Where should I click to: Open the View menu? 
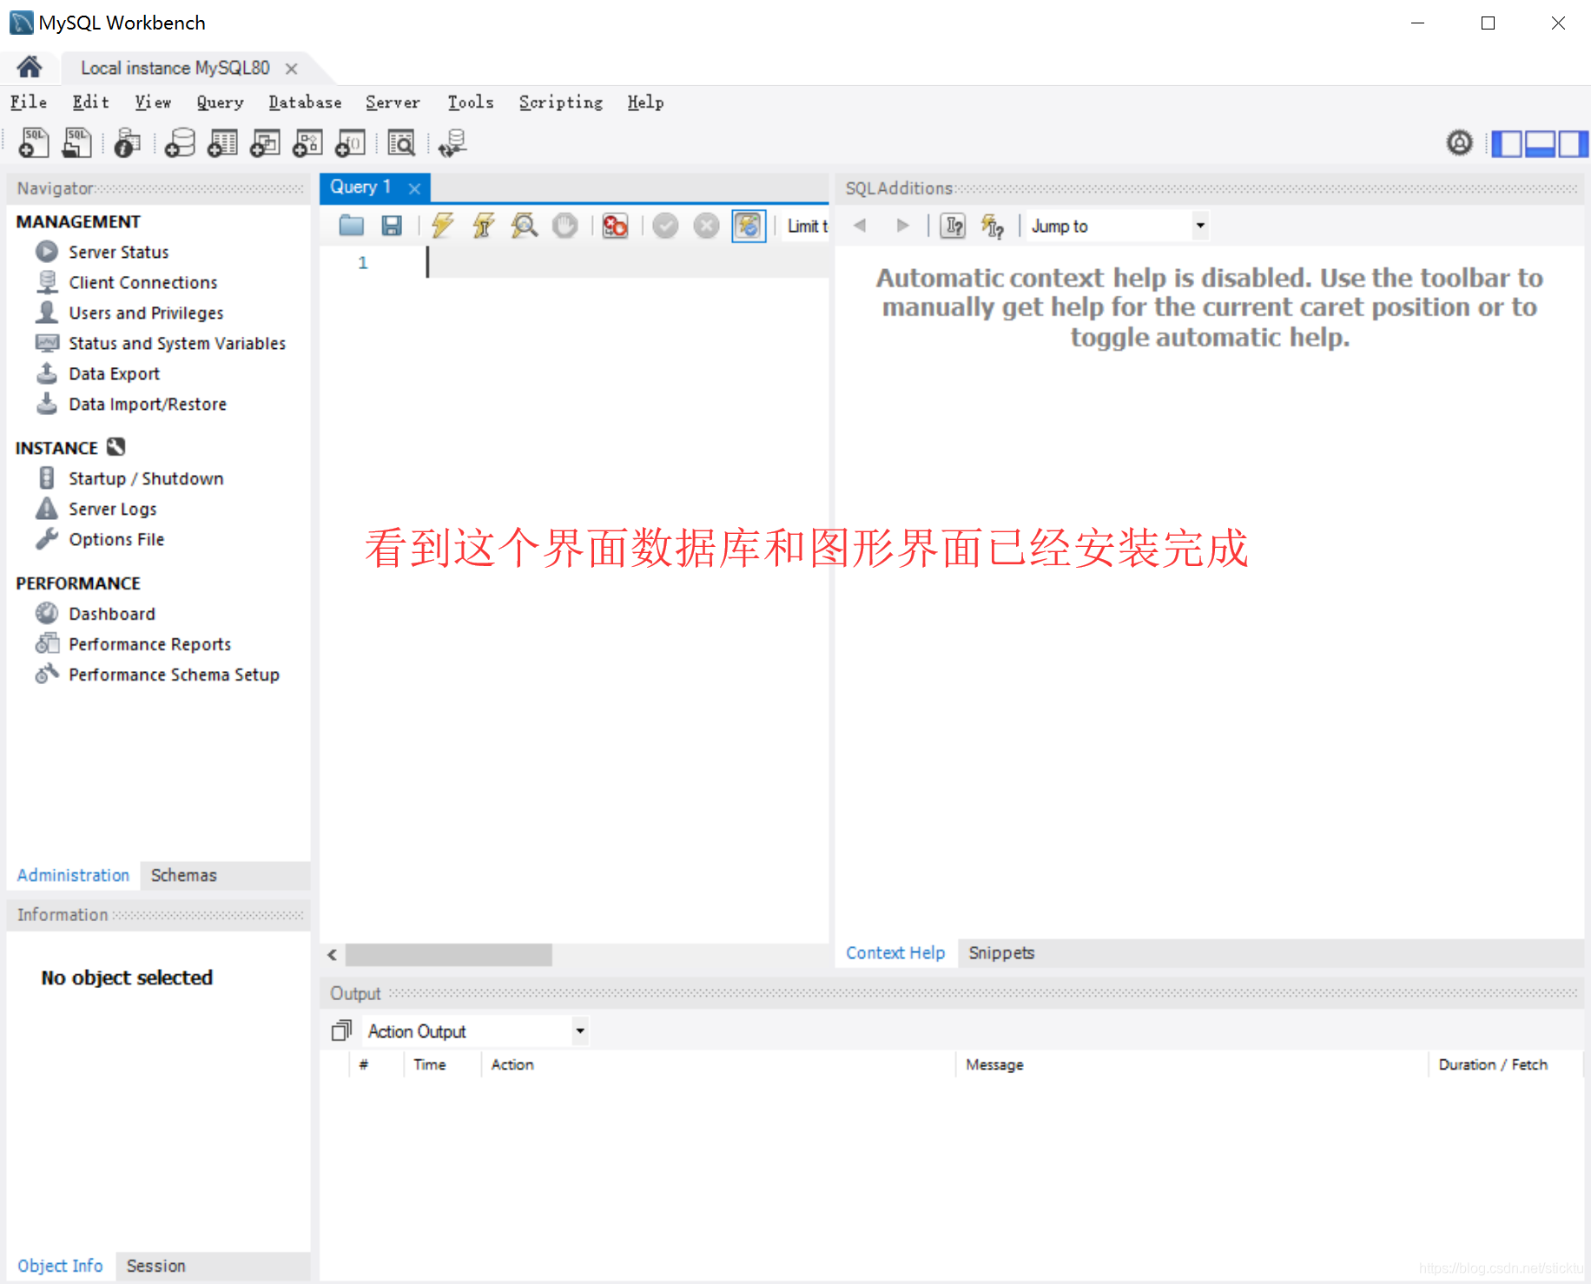[x=153, y=102]
